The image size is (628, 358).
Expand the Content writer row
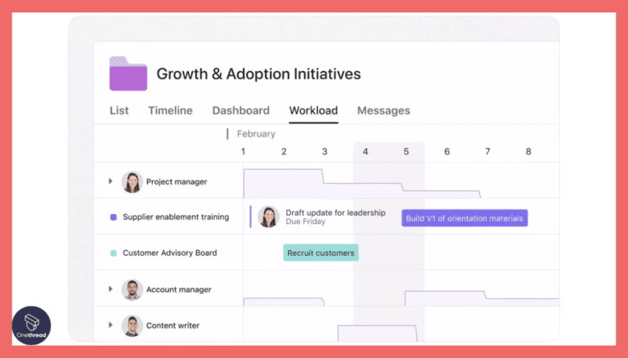coord(111,325)
